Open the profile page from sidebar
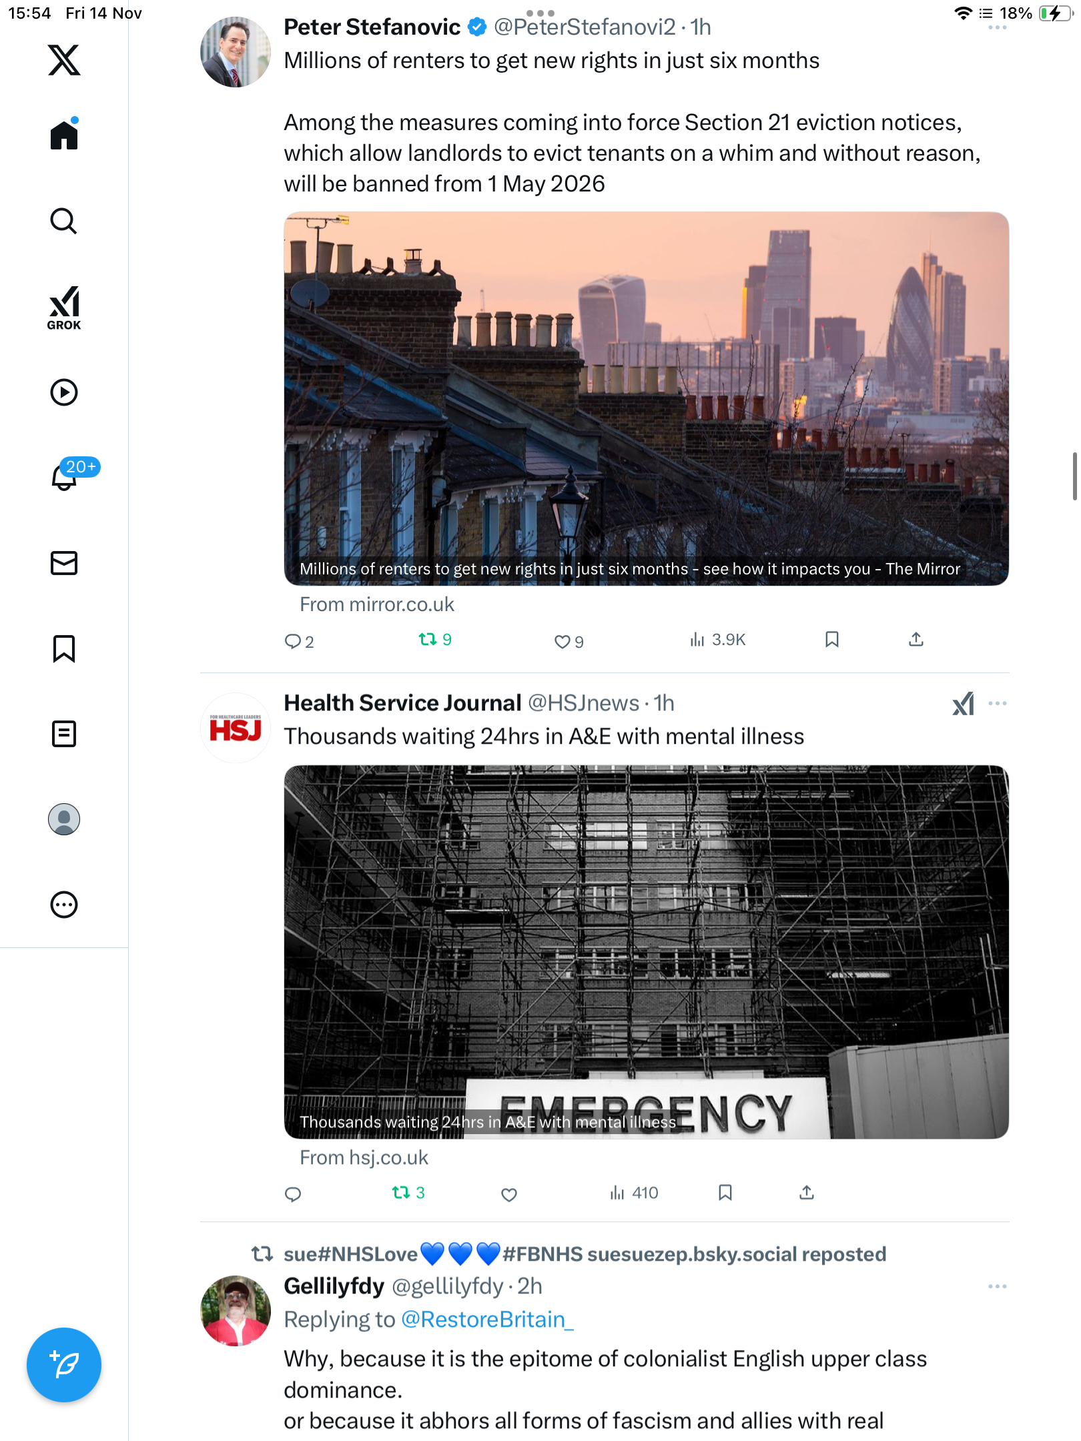This screenshot has height=1441, width=1081. (x=64, y=819)
